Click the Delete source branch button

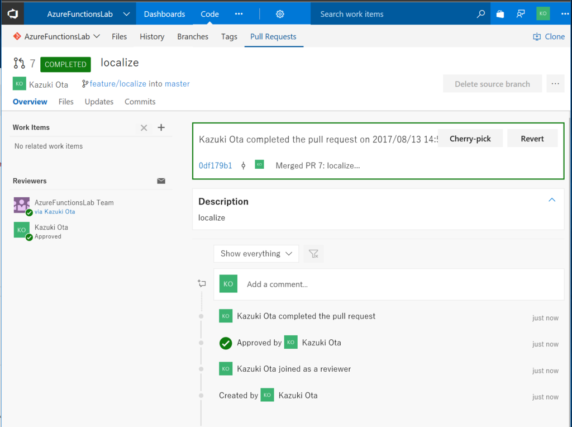click(x=492, y=84)
